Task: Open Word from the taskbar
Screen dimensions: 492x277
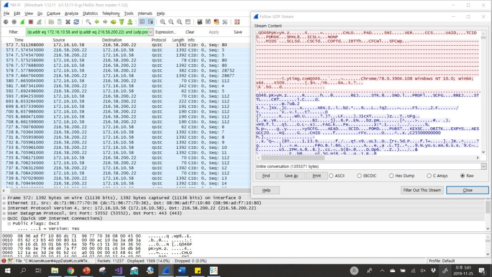Action: click(182, 270)
